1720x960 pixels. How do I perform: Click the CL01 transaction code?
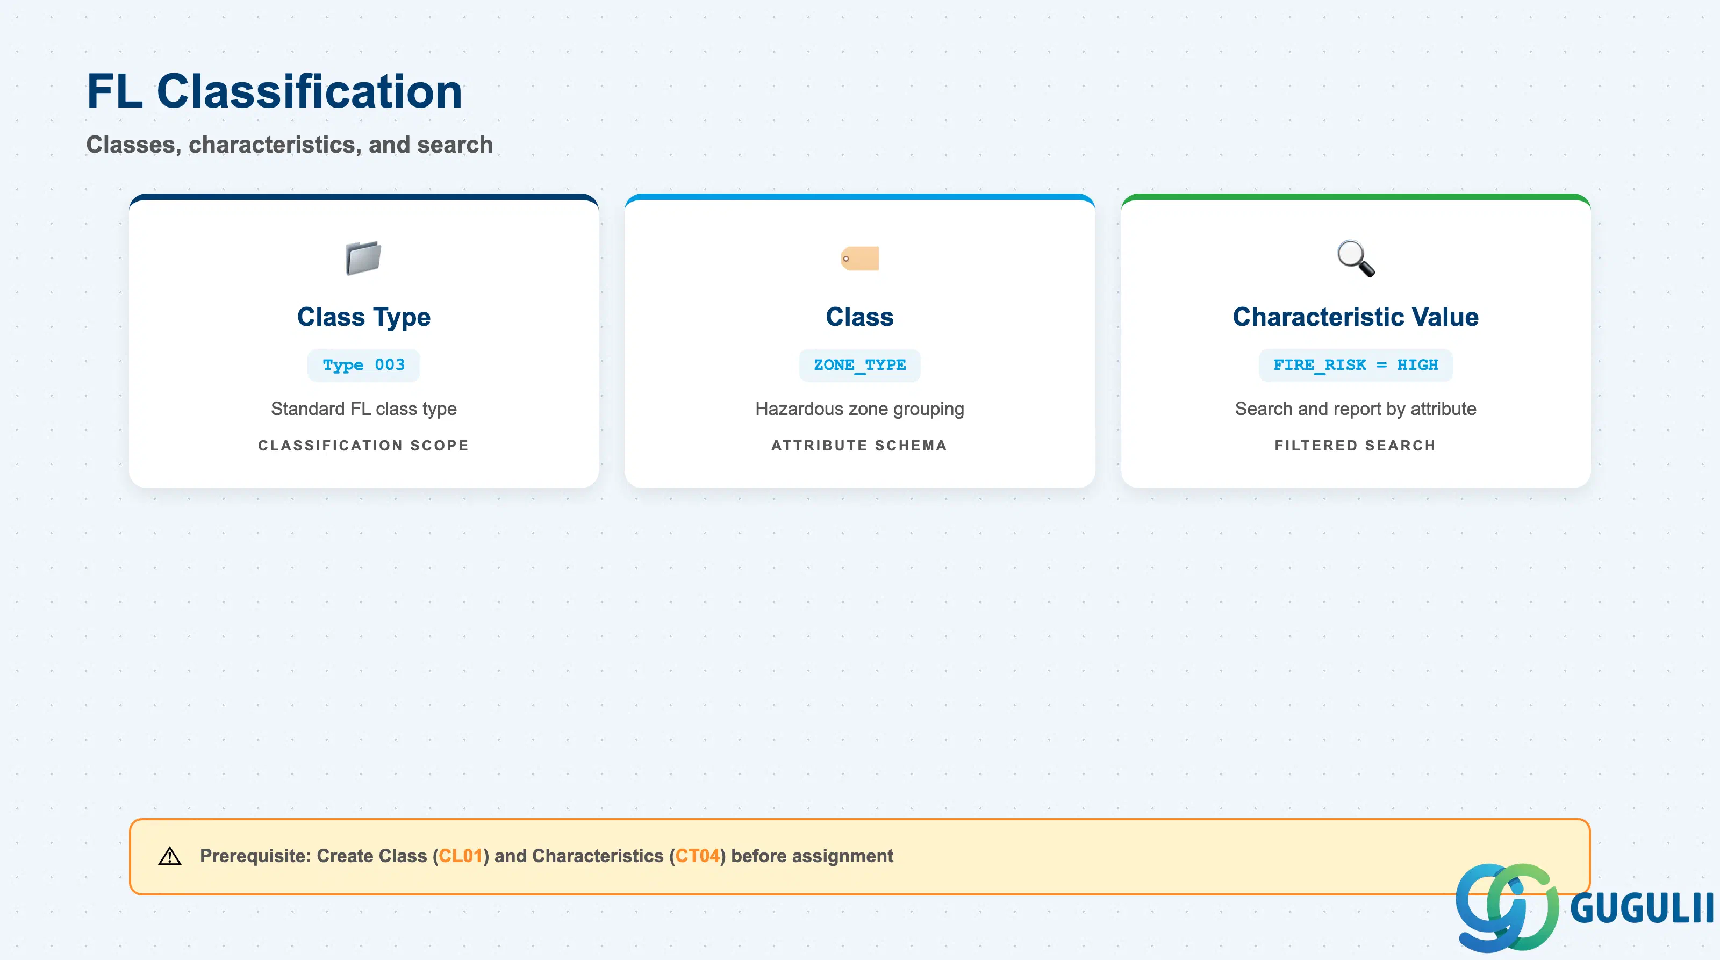(461, 856)
